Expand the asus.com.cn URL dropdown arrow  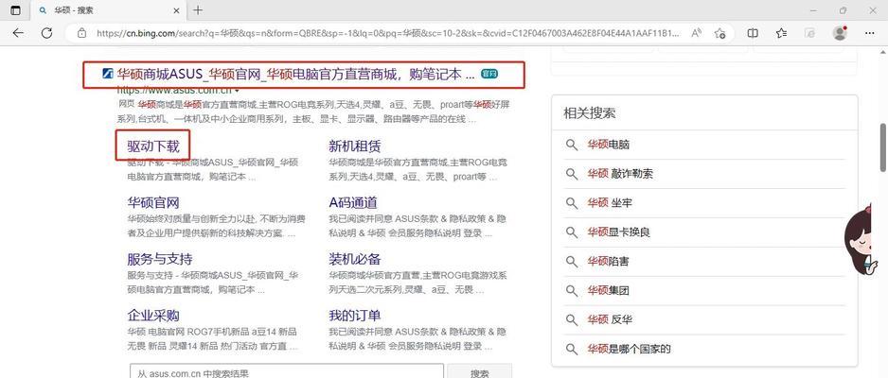pyautogui.click(x=237, y=91)
